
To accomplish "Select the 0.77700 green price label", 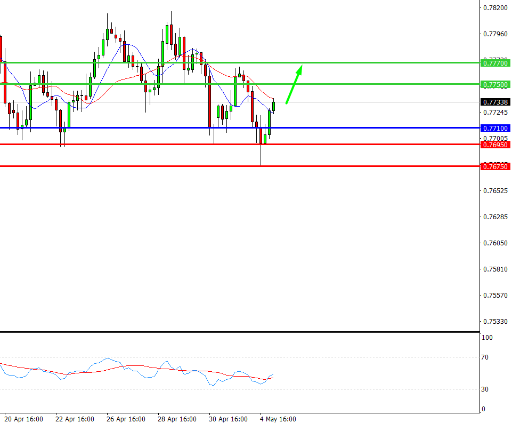I will 495,63.
